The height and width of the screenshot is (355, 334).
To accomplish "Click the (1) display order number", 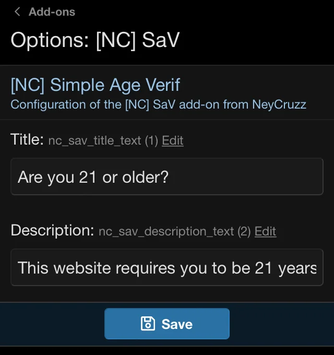I will [151, 140].
